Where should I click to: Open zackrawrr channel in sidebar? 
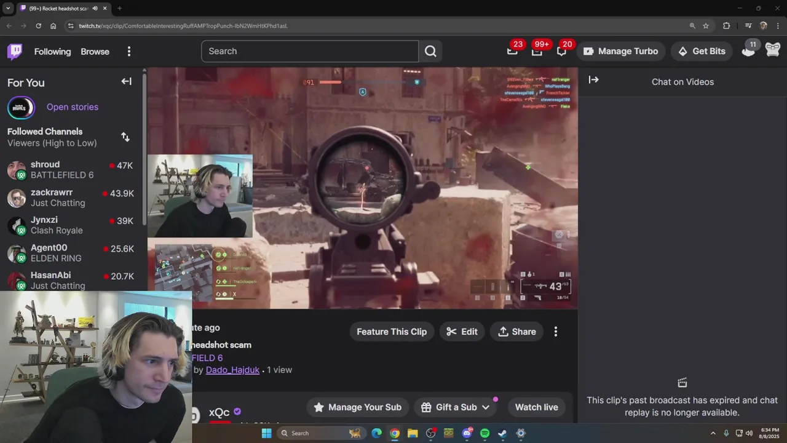[x=70, y=198]
